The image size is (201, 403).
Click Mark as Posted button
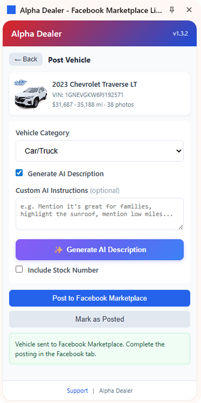(x=100, y=319)
